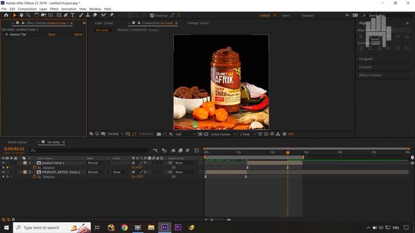415x233 pixels.
Task: Open the Active Camera dropdown
Action: [x=223, y=134]
